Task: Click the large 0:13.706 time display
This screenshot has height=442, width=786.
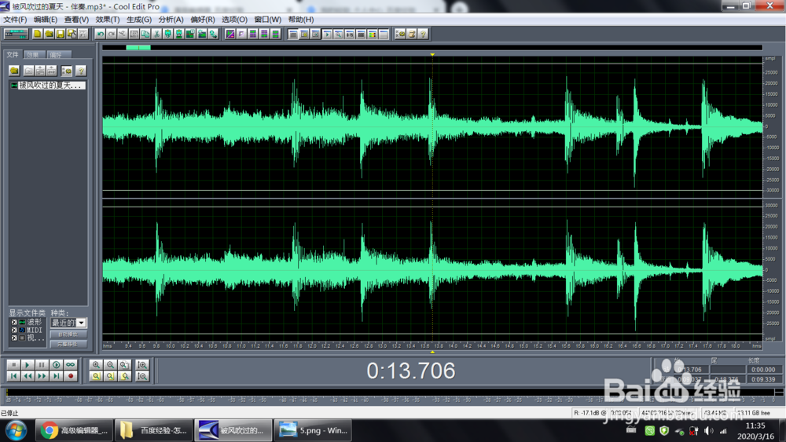Action: [410, 371]
